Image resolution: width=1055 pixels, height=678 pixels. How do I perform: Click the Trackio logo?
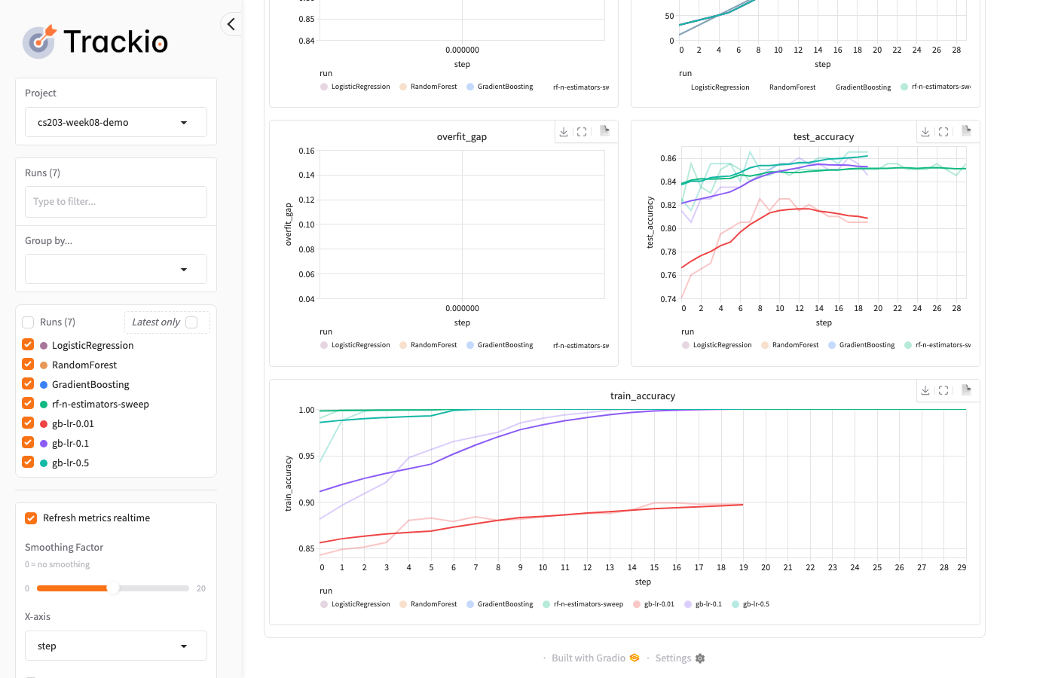[x=96, y=41]
